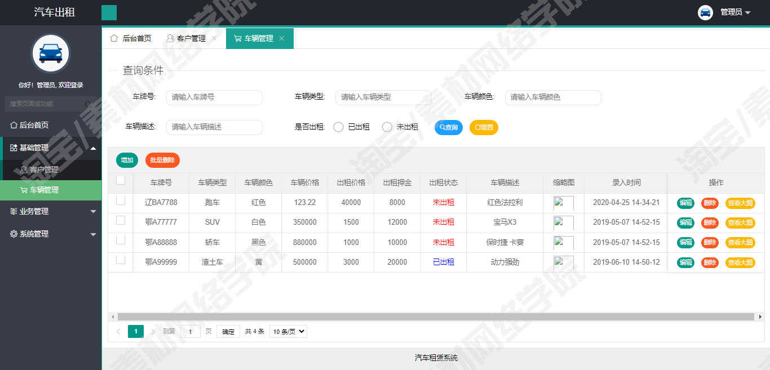Screen dimensions: 770x370
Task: Select 车辆管理 in the sidebar
Action: click(x=51, y=190)
